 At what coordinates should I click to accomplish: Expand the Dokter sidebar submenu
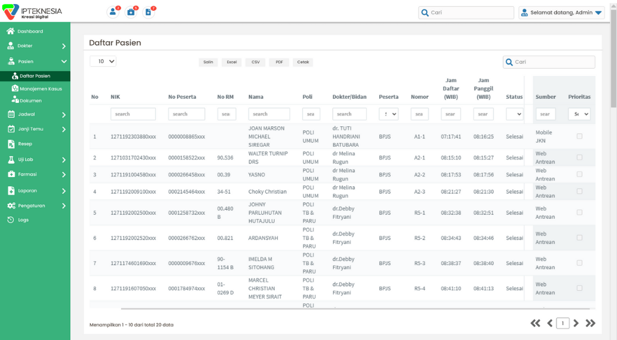pyautogui.click(x=63, y=46)
